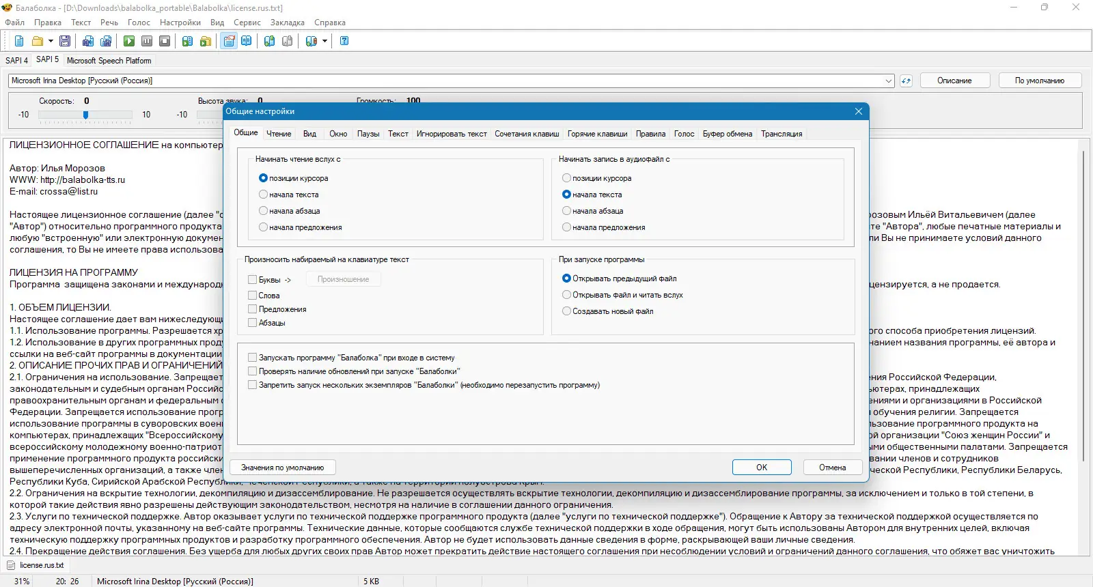Viewport: 1093px width, 587px height.
Task: Click the Отмена button
Action: [x=833, y=468]
